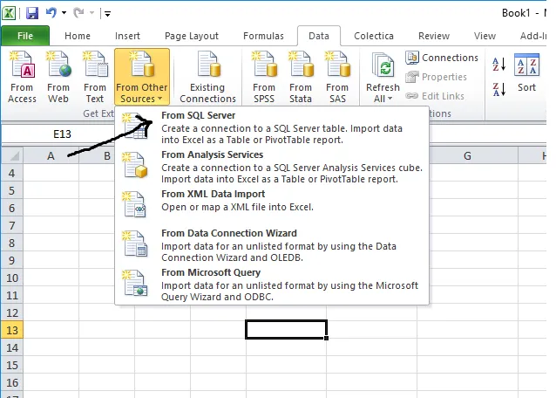Switch to the View tab
This screenshot has height=398, width=556.
pyautogui.click(x=485, y=36)
